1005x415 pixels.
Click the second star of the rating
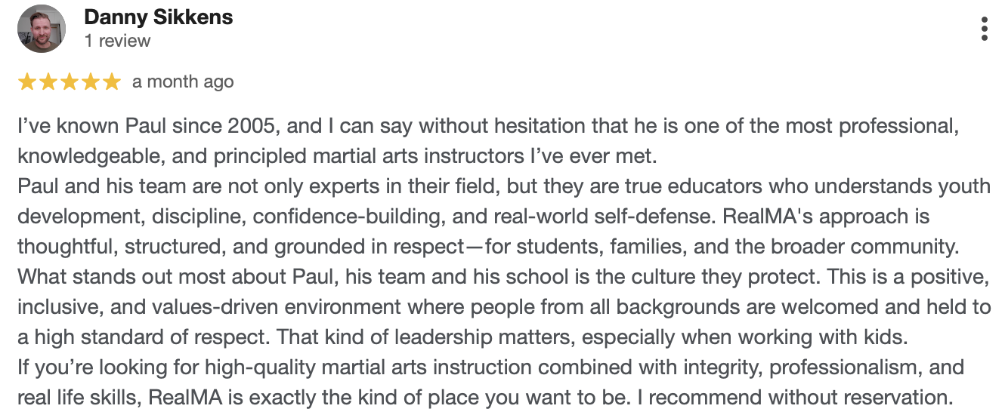point(48,81)
